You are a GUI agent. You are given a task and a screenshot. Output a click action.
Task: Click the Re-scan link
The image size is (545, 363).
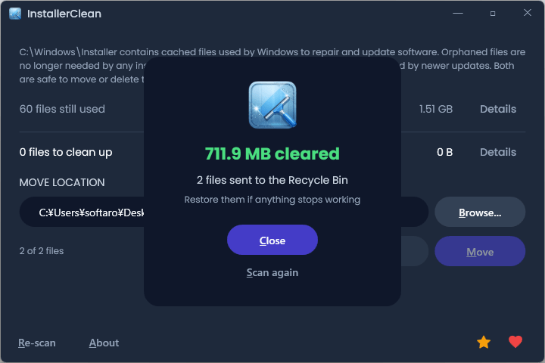coord(37,343)
